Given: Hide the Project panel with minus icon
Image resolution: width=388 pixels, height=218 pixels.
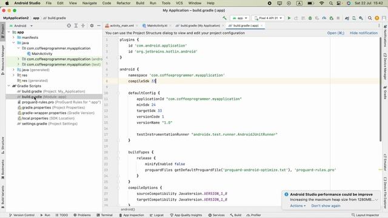Looking at the screenshot, I should [x=99, y=25].
